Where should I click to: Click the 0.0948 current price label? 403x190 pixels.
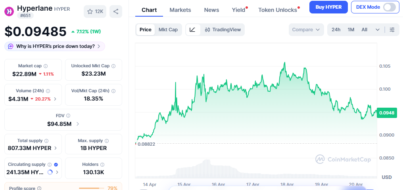[x=387, y=113]
